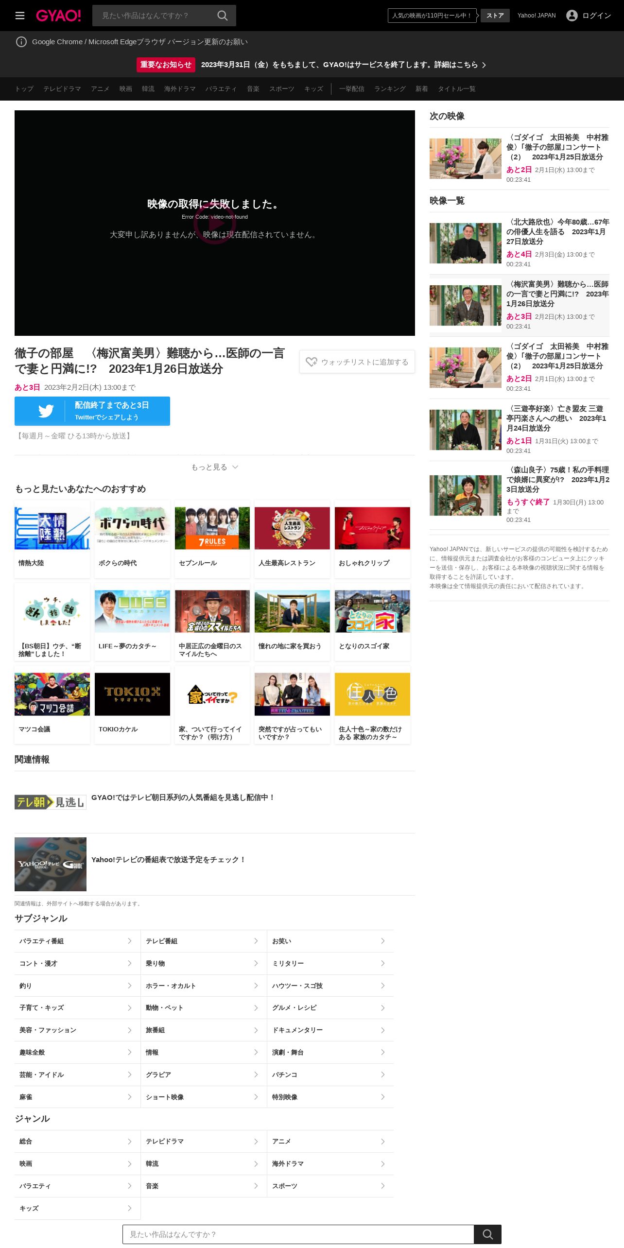Click the info icon beside browser update notice
Screen dimensions: 624x1248
pos(21,42)
